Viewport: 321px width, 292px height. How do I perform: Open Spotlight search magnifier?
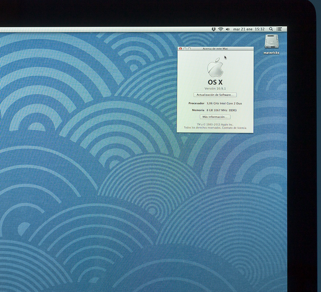pyautogui.click(x=271, y=29)
